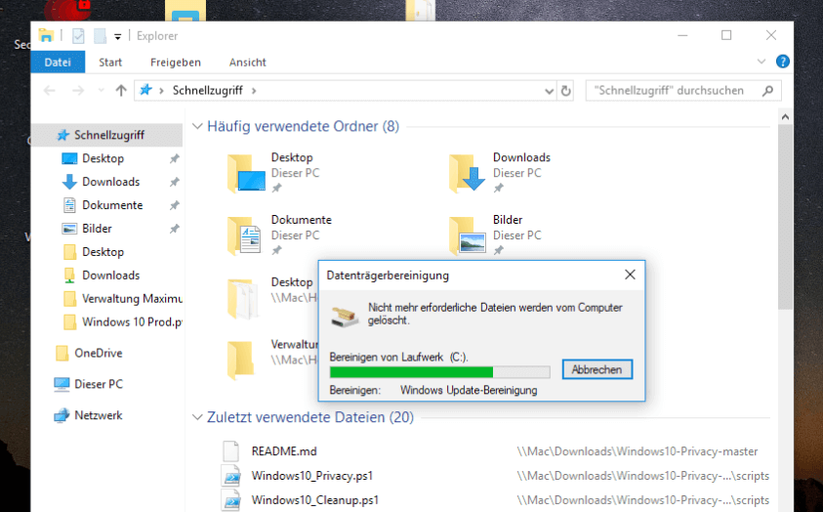
Task: Select the README.md file
Action: 284,451
